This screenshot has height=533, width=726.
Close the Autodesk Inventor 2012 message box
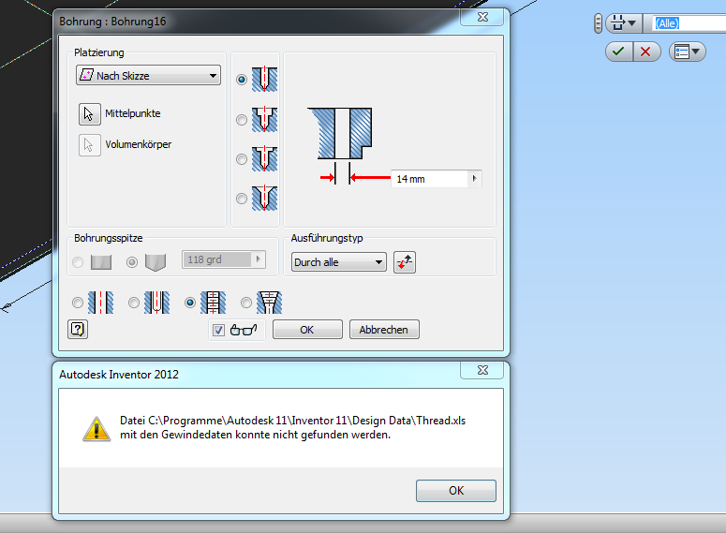point(482,370)
